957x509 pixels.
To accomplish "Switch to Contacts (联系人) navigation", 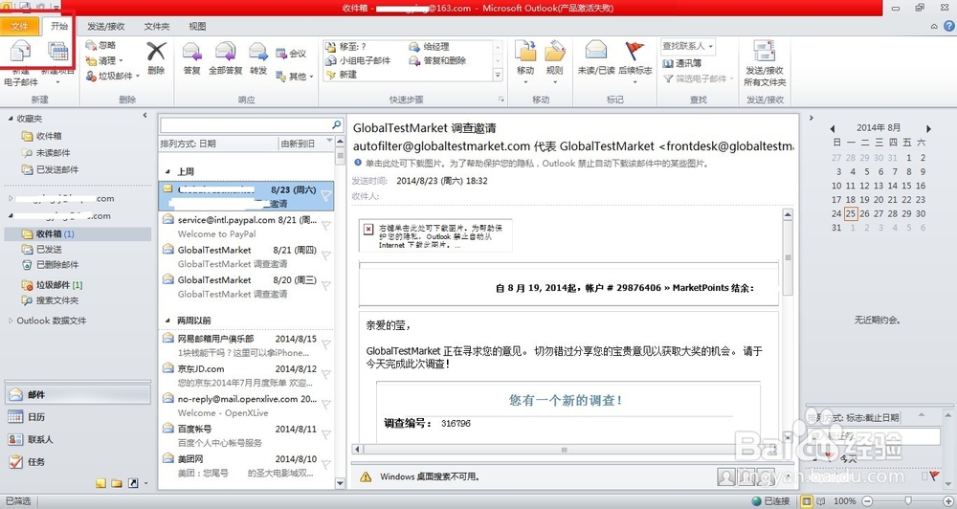I will tap(78, 439).
